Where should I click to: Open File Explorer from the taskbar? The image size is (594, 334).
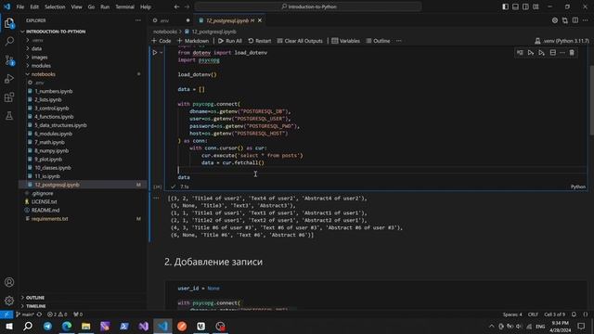pyautogui.click(x=86, y=326)
